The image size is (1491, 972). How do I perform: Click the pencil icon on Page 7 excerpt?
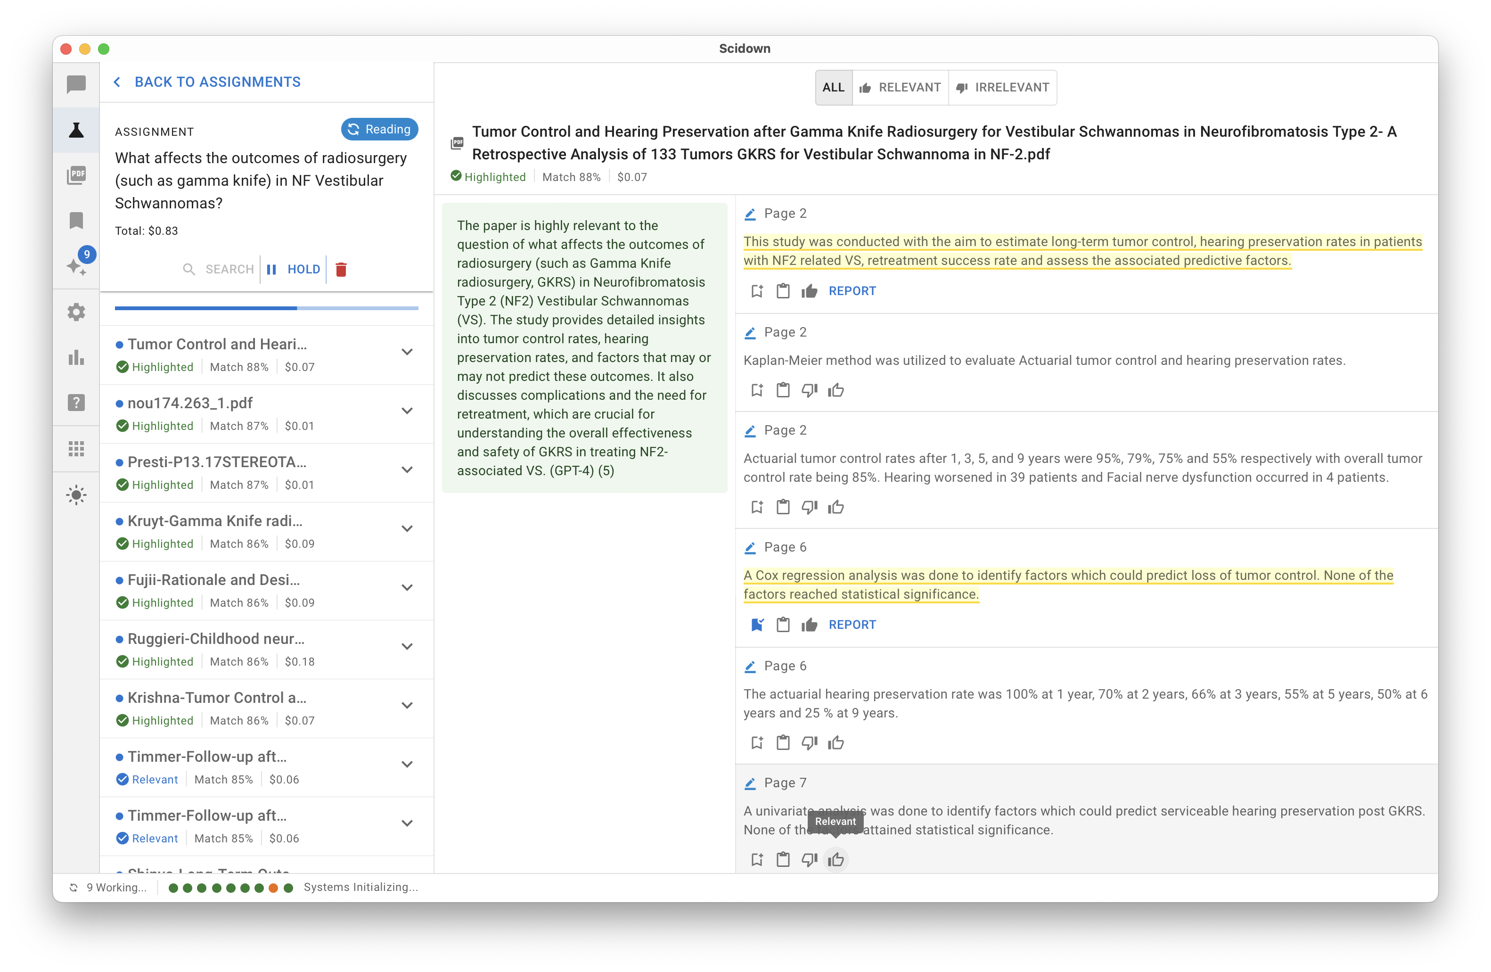pyautogui.click(x=750, y=783)
